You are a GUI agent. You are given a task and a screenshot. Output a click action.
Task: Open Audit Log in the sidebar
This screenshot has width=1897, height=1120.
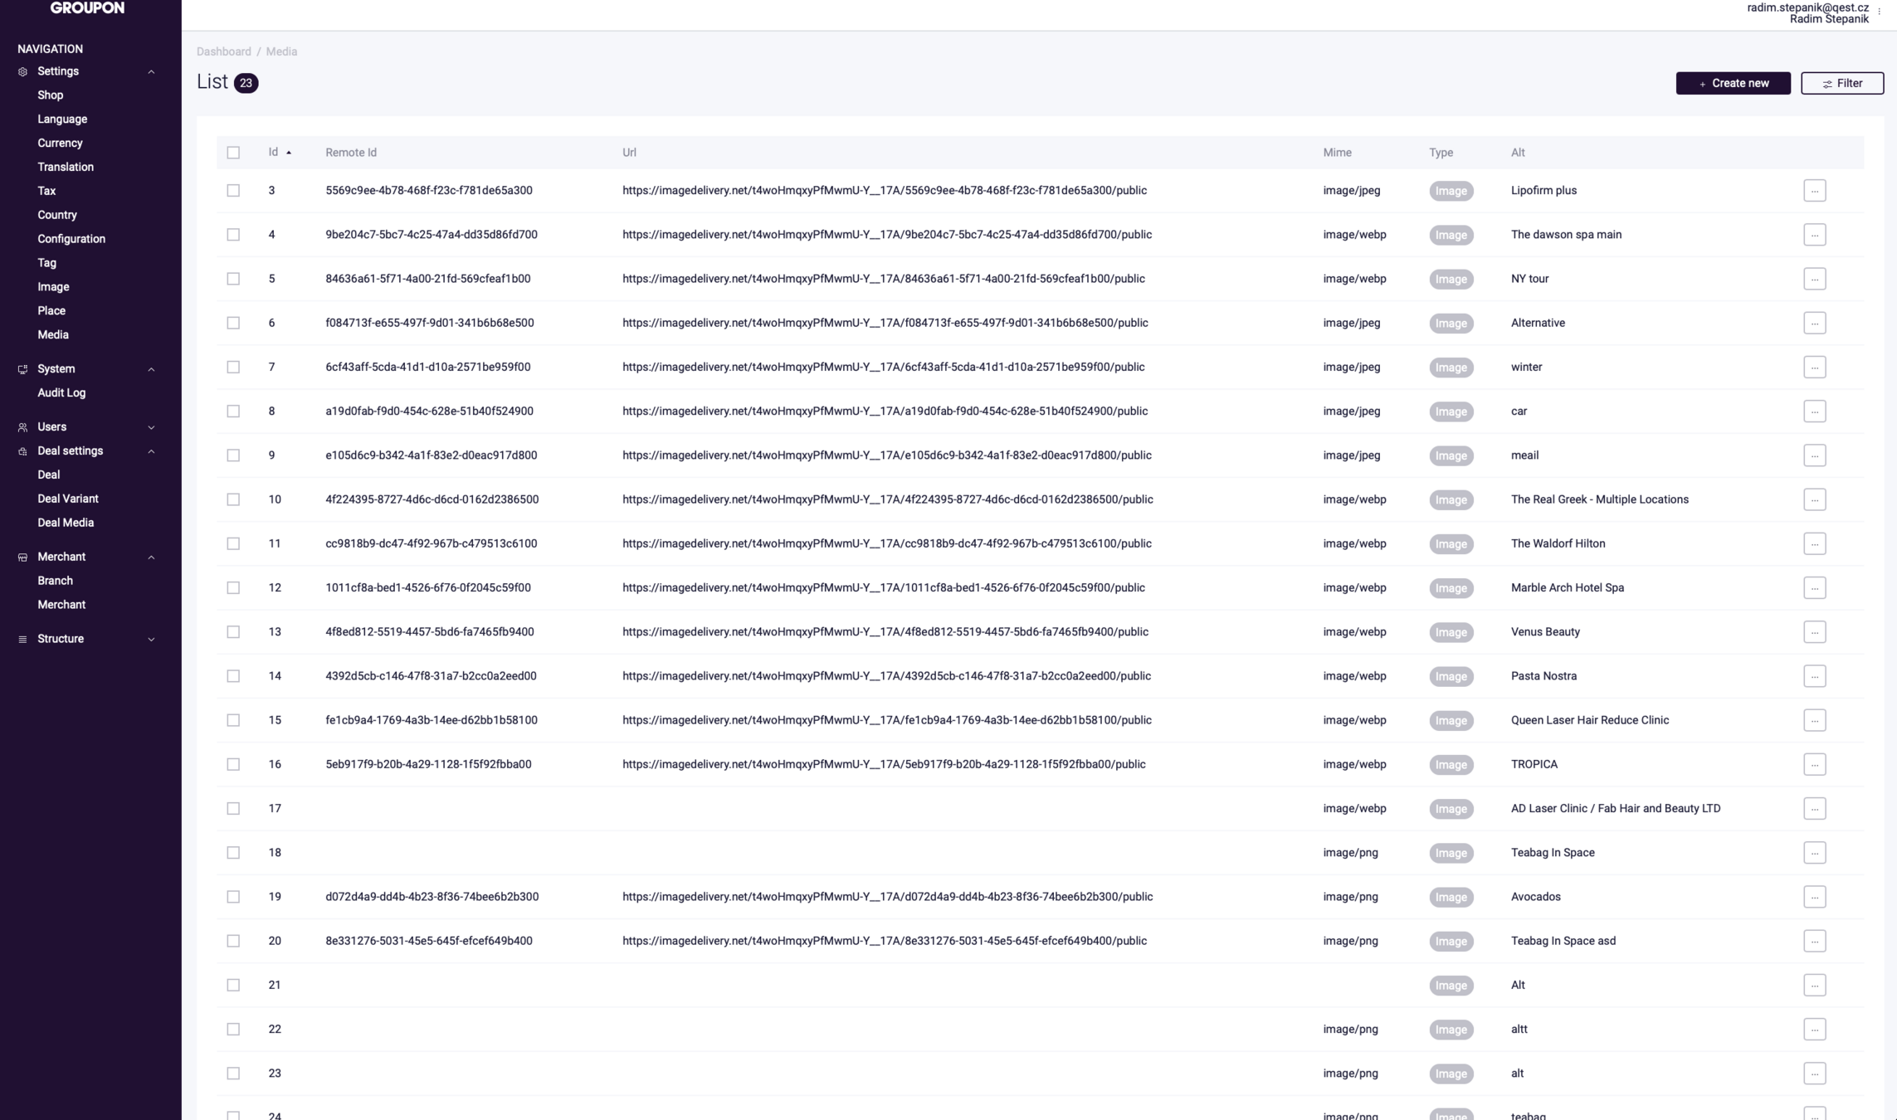pyautogui.click(x=61, y=393)
